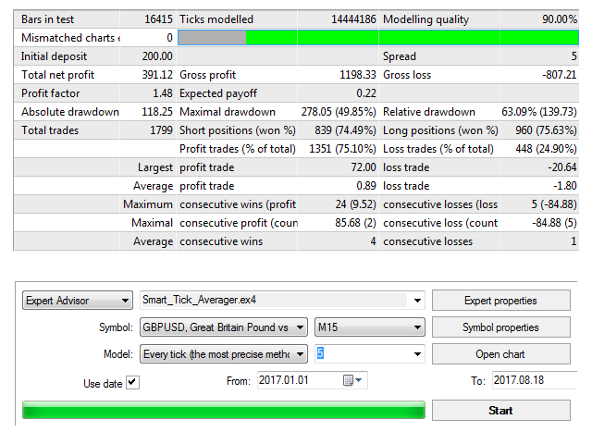This screenshot has height=444, width=592.
Task: Open the GBPUSD symbol dropdown
Action: [300, 327]
